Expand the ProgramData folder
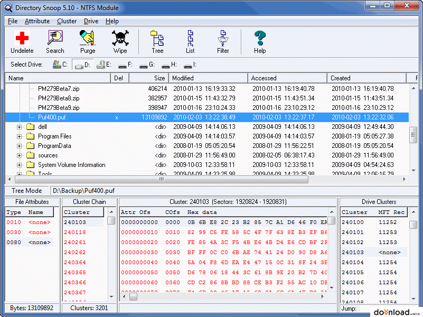This screenshot has width=423, height=317. [x=19, y=146]
